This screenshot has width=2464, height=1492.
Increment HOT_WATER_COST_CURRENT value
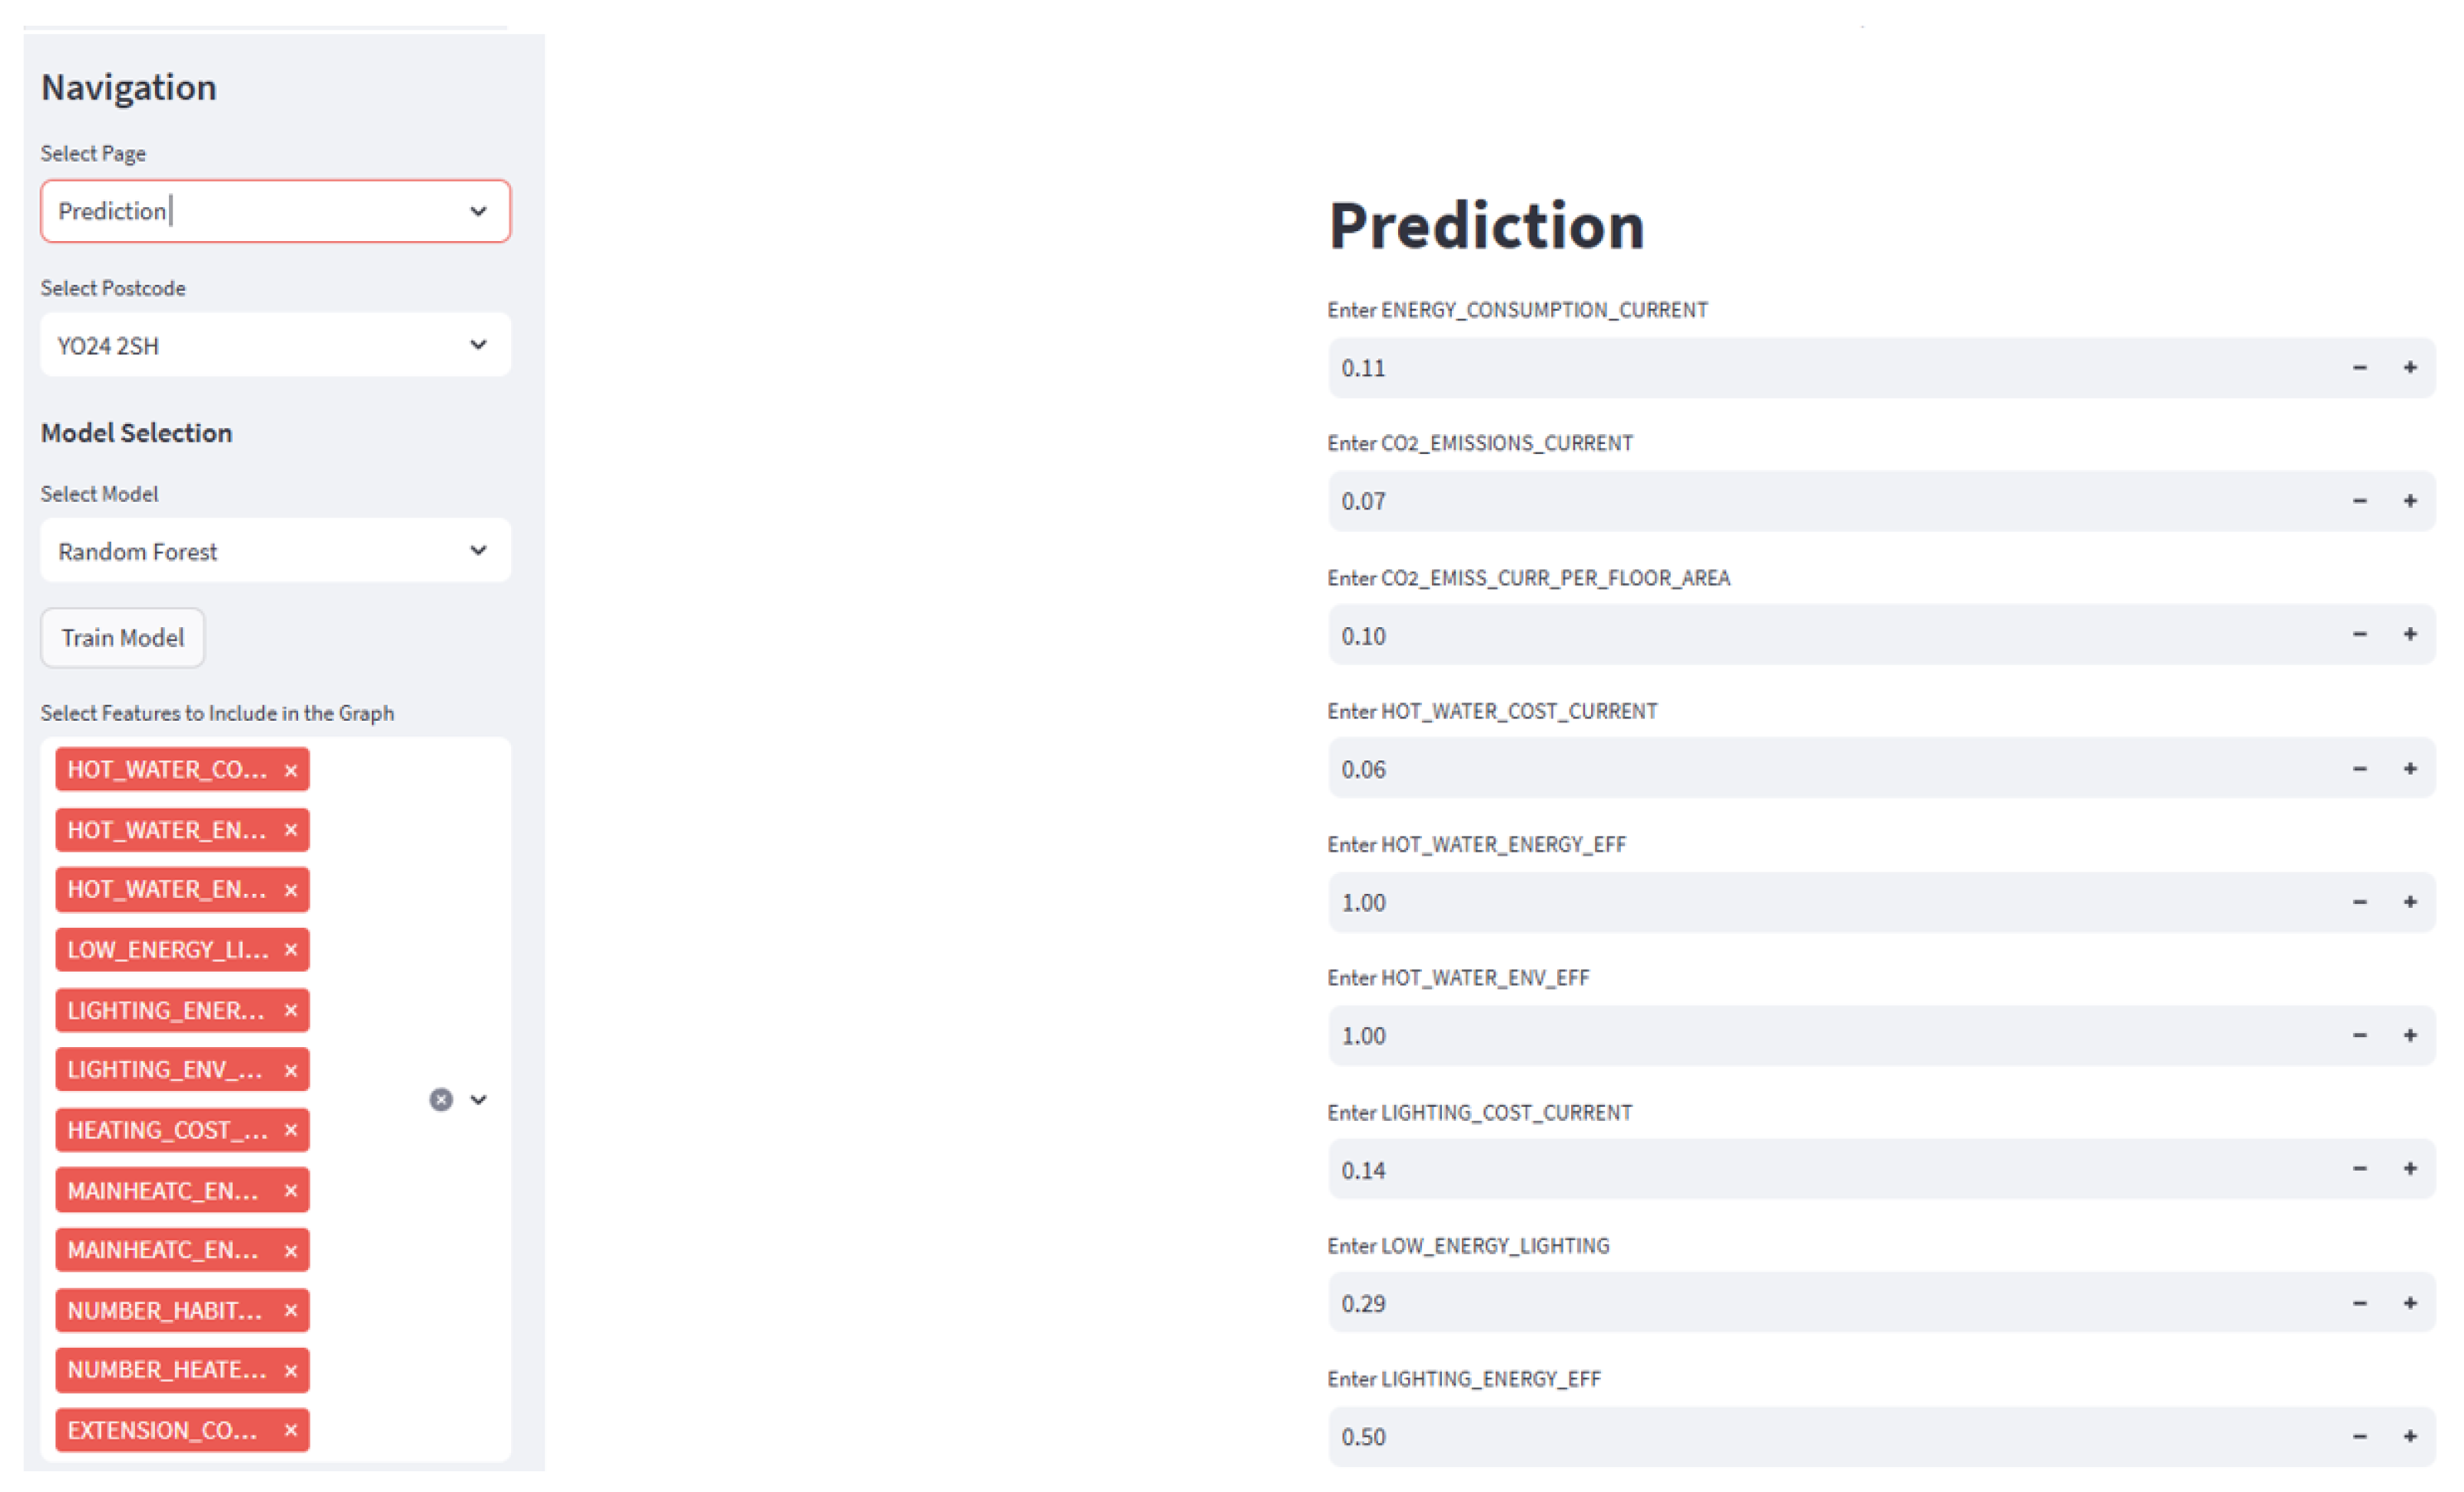[2410, 769]
